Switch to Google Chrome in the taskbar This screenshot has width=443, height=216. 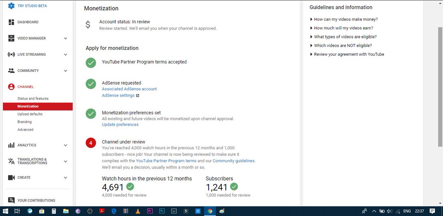(x=210, y=211)
